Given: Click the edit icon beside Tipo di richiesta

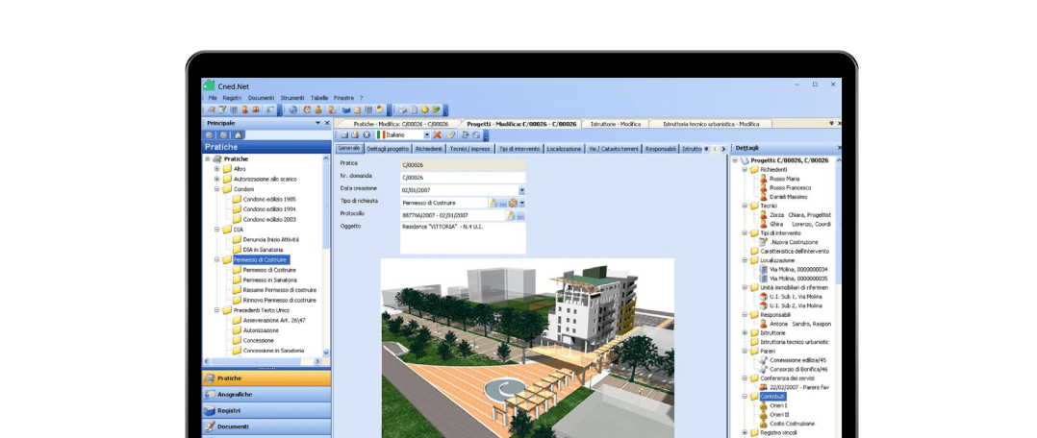Looking at the screenshot, I should (x=493, y=203).
